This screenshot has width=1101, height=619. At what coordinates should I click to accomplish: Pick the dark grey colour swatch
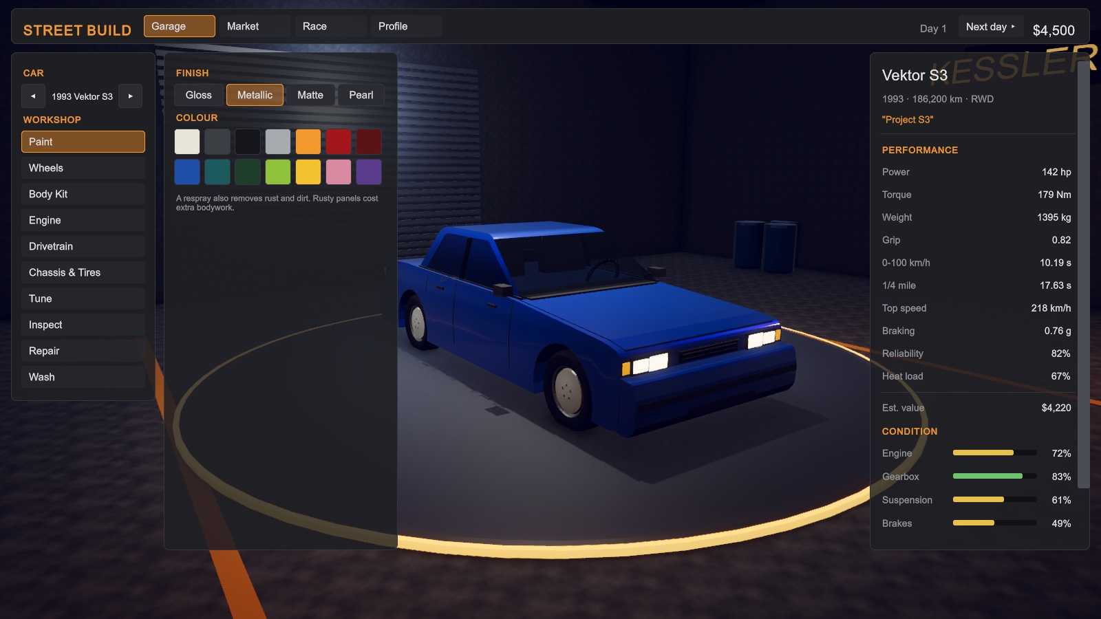point(217,142)
